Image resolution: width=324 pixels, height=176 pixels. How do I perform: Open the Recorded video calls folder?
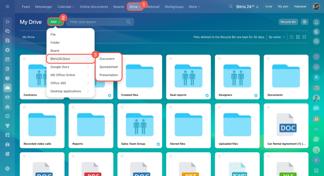[x=42, y=126]
